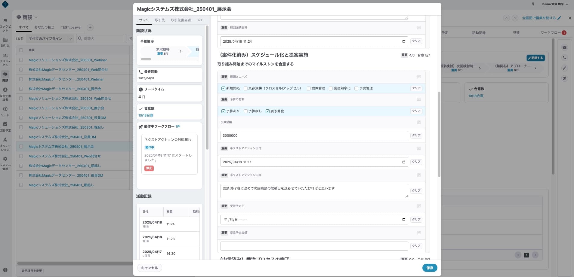The height and width of the screenshot is (277, 574).
Task: Clear the 予算金額 field with クリア
Action: pos(416,135)
